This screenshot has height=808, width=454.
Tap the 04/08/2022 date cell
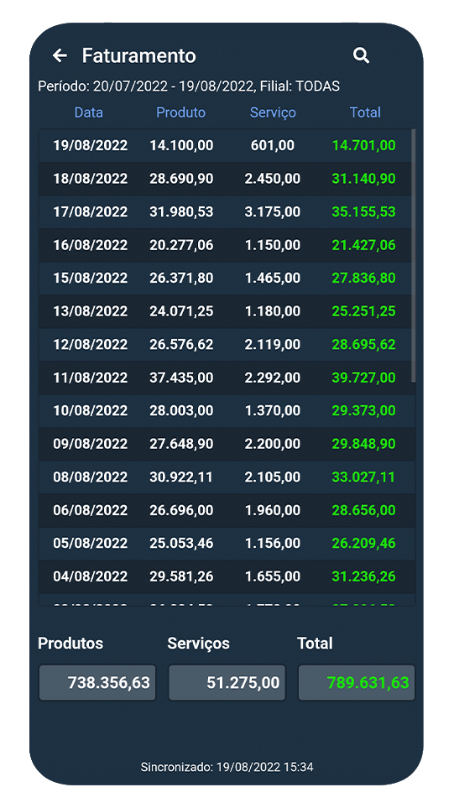tap(90, 576)
